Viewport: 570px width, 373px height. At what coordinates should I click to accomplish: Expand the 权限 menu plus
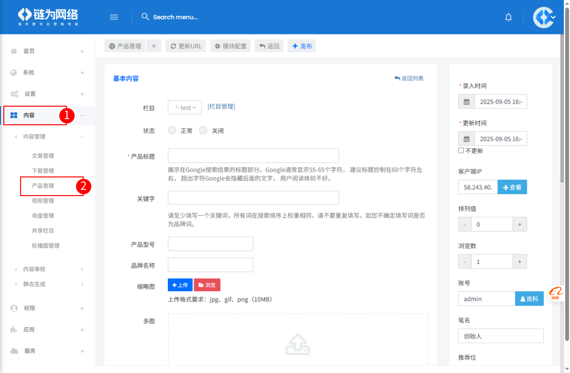[x=82, y=308]
